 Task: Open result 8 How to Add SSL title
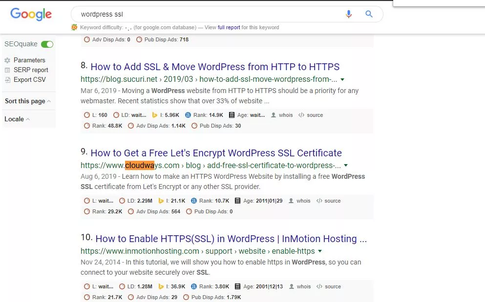coord(215,67)
